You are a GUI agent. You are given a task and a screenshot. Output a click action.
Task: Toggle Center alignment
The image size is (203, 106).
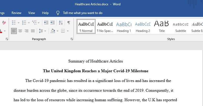tap(20, 31)
